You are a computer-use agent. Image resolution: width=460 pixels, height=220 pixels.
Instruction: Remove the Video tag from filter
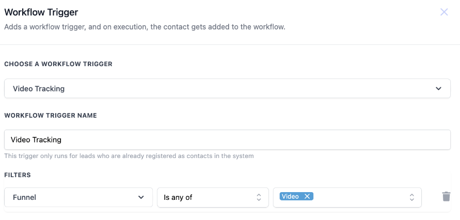[307, 196]
